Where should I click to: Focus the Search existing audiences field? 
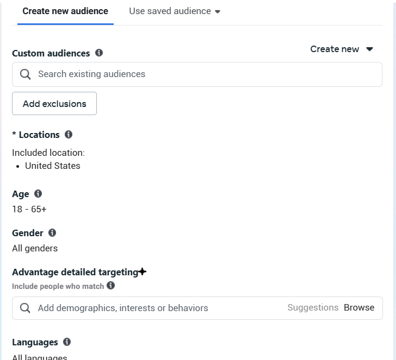pyautogui.click(x=197, y=74)
